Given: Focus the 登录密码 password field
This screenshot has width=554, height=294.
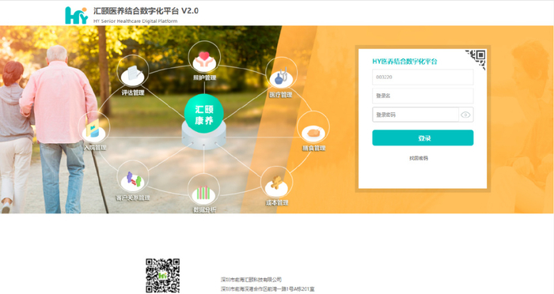Looking at the screenshot, I should pos(415,115).
